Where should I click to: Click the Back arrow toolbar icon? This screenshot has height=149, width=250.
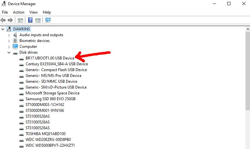[x=3, y=20]
